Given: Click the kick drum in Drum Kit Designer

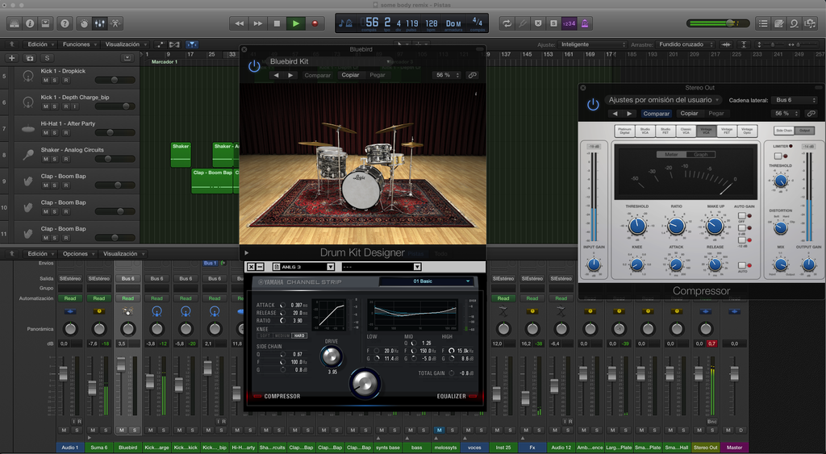Looking at the screenshot, I should 363,190.
